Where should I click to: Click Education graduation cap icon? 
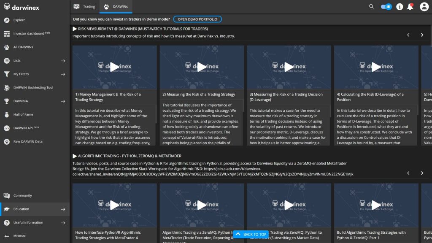tap(7, 209)
